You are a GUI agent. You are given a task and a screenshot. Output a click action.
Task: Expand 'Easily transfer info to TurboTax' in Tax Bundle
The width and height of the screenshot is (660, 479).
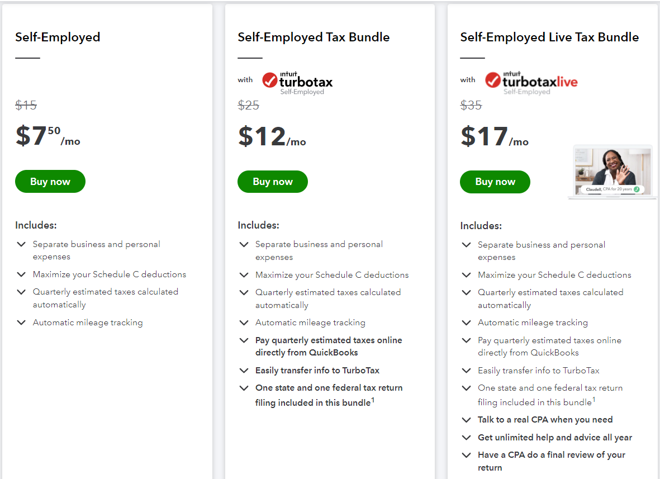(x=244, y=371)
